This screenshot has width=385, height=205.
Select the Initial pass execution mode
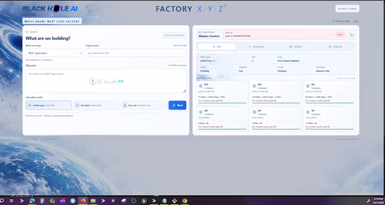coord(49,105)
